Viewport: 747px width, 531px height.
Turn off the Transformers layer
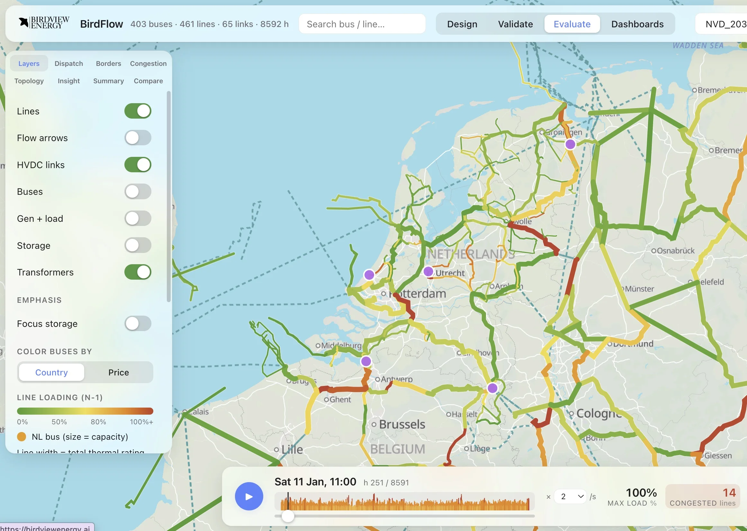138,272
